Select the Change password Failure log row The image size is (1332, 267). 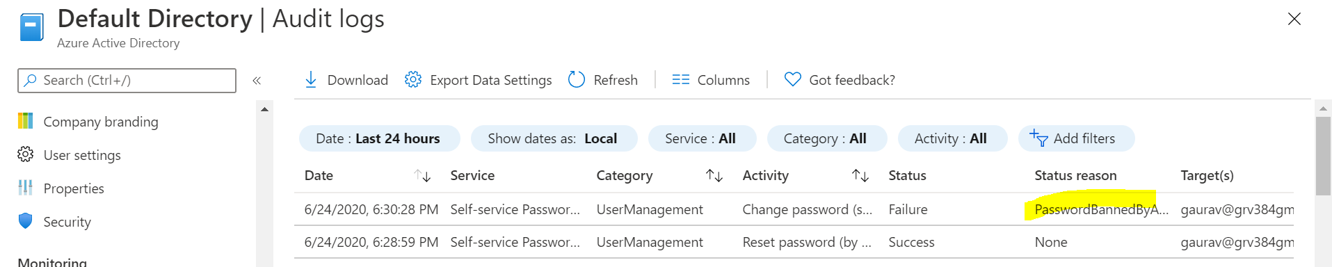(794, 209)
